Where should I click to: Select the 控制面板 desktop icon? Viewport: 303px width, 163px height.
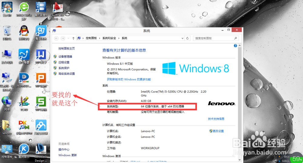[x=7, y=151]
